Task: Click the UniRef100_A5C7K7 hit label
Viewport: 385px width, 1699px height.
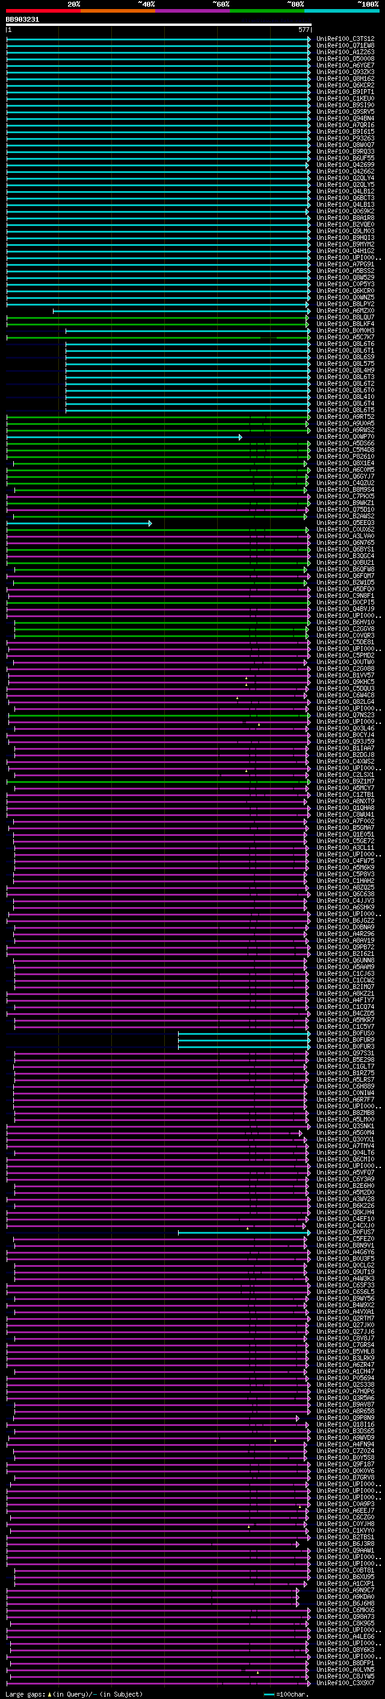Action: click(x=345, y=337)
